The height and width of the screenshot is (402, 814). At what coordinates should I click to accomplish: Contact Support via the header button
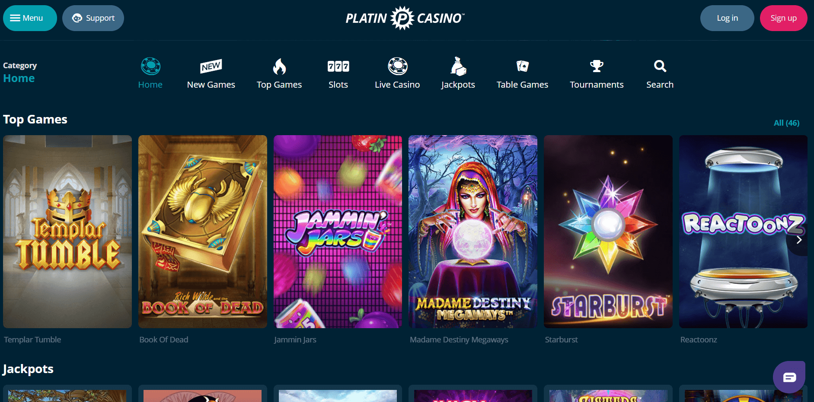coord(93,18)
